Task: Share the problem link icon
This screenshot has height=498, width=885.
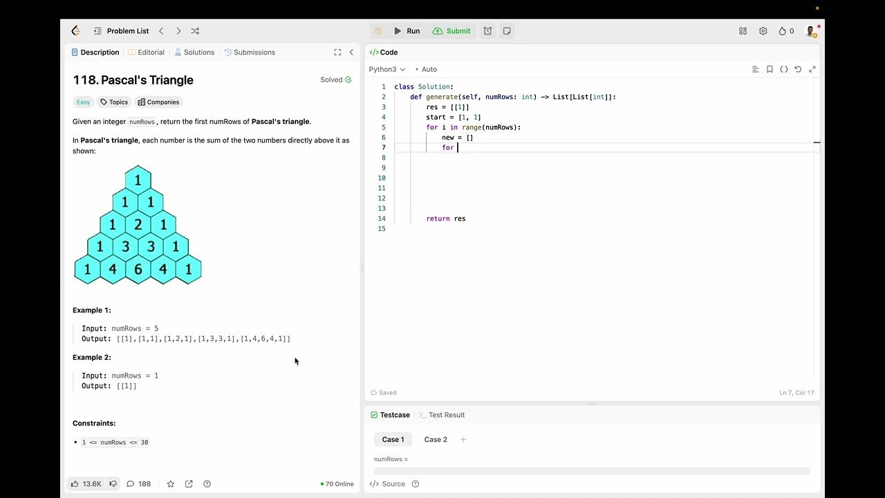Action: [x=189, y=484]
